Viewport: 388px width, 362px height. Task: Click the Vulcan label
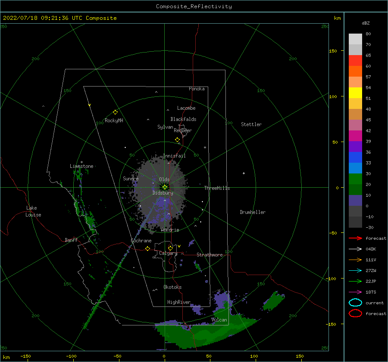point(219,320)
